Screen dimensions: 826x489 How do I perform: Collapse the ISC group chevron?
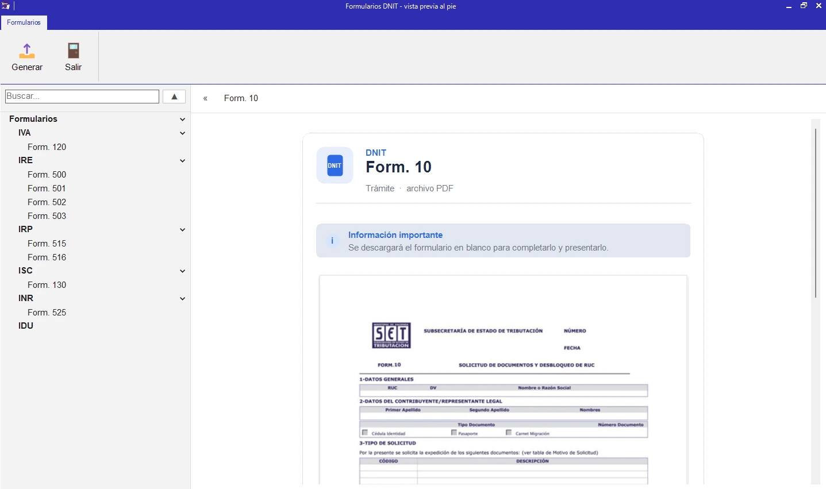(x=182, y=271)
